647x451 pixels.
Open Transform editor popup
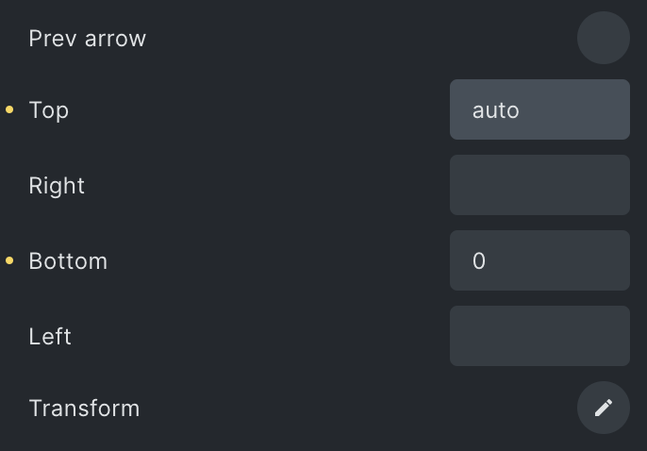(x=604, y=408)
